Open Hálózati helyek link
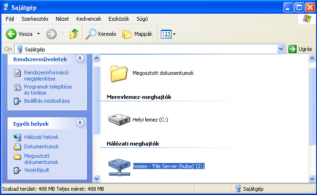 [42, 137]
